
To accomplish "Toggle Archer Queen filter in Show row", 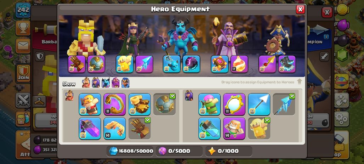I will [x=96, y=83].
